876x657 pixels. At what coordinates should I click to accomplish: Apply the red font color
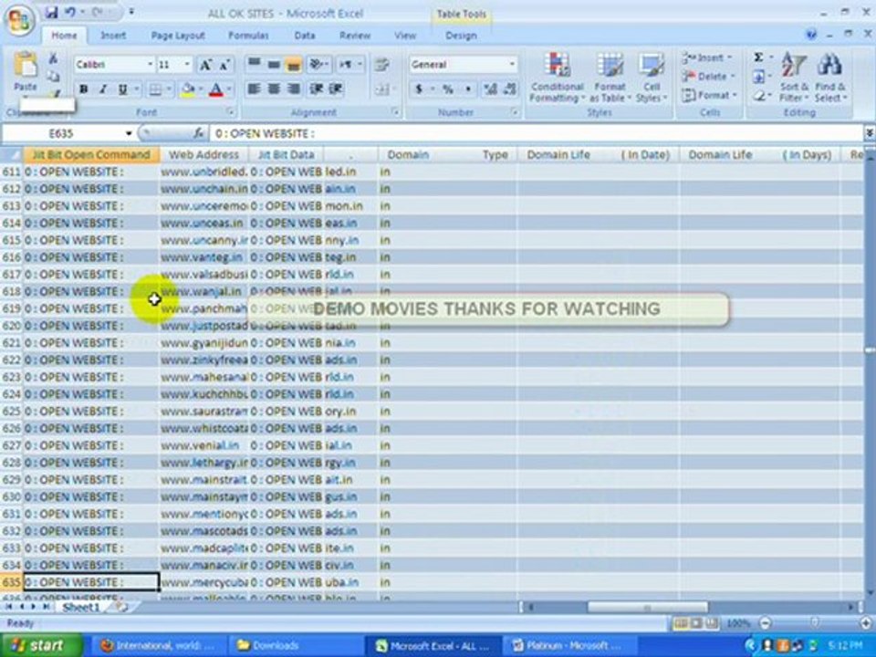pos(215,89)
